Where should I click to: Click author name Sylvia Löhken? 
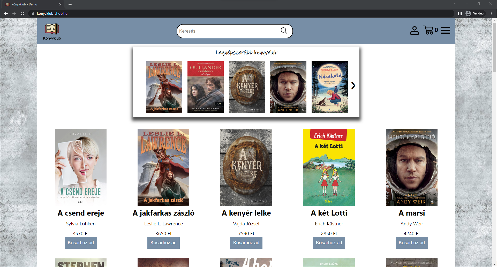(81, 224)
